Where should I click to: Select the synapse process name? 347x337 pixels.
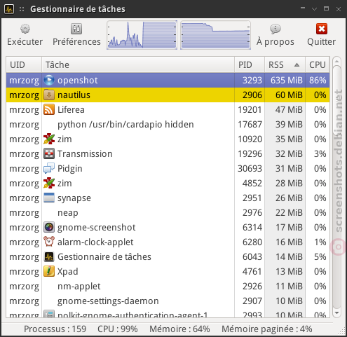click(x=74, y=198)
